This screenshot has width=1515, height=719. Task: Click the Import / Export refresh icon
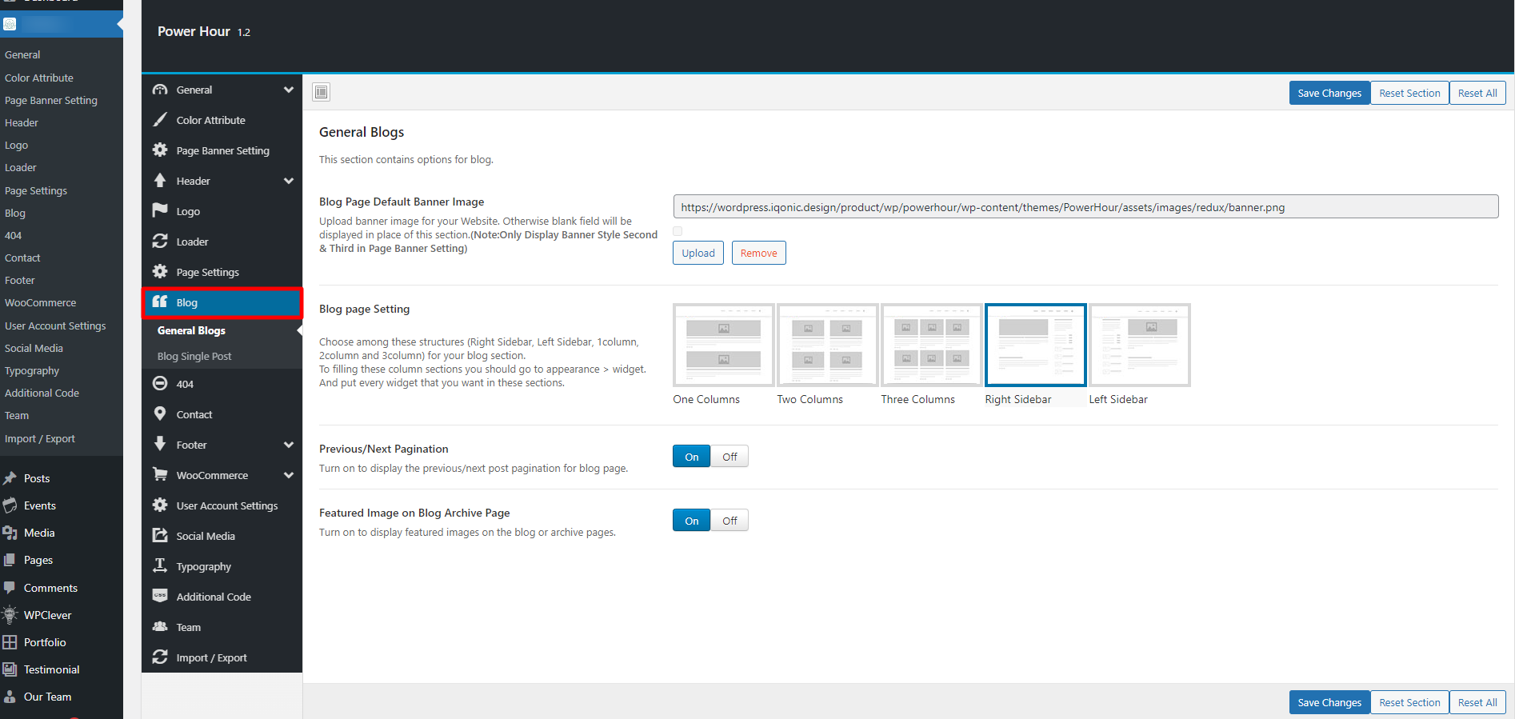click(160, 657)
